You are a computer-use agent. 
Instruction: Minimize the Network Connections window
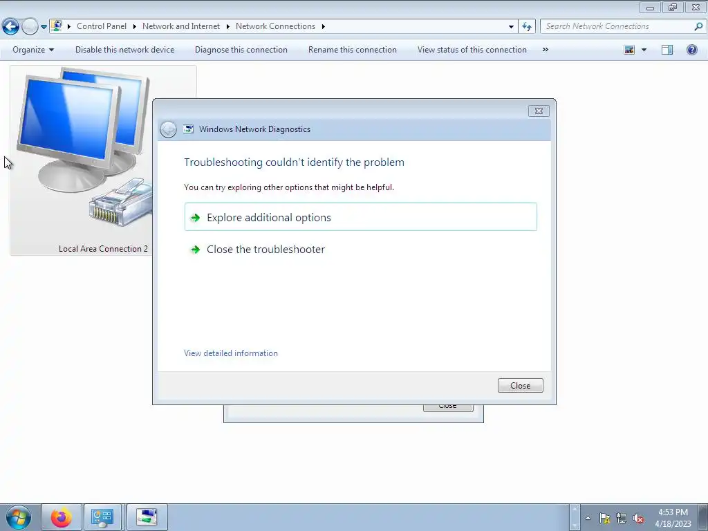[x=650, y=7]
